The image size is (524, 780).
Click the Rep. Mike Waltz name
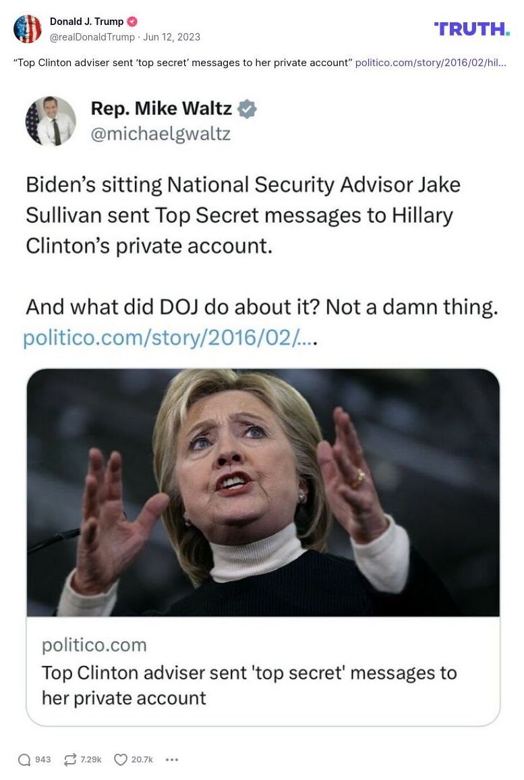(161, 108)
